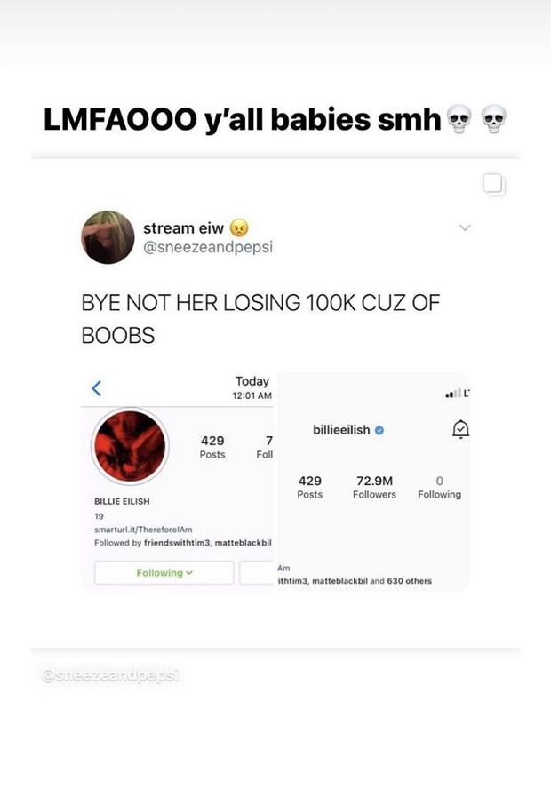Tap Billie Eilish's red profile picture
The width and height of the screenshot is (551, 805).
point(130,446)
